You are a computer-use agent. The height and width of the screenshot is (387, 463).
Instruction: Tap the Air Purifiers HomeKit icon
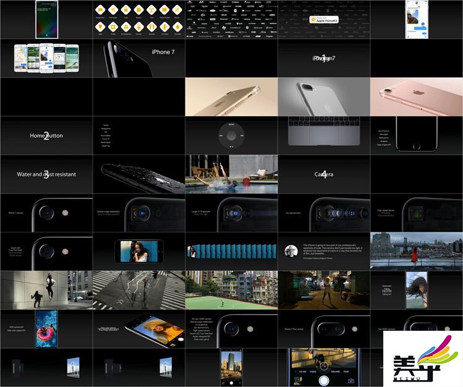tap(164, 27)
